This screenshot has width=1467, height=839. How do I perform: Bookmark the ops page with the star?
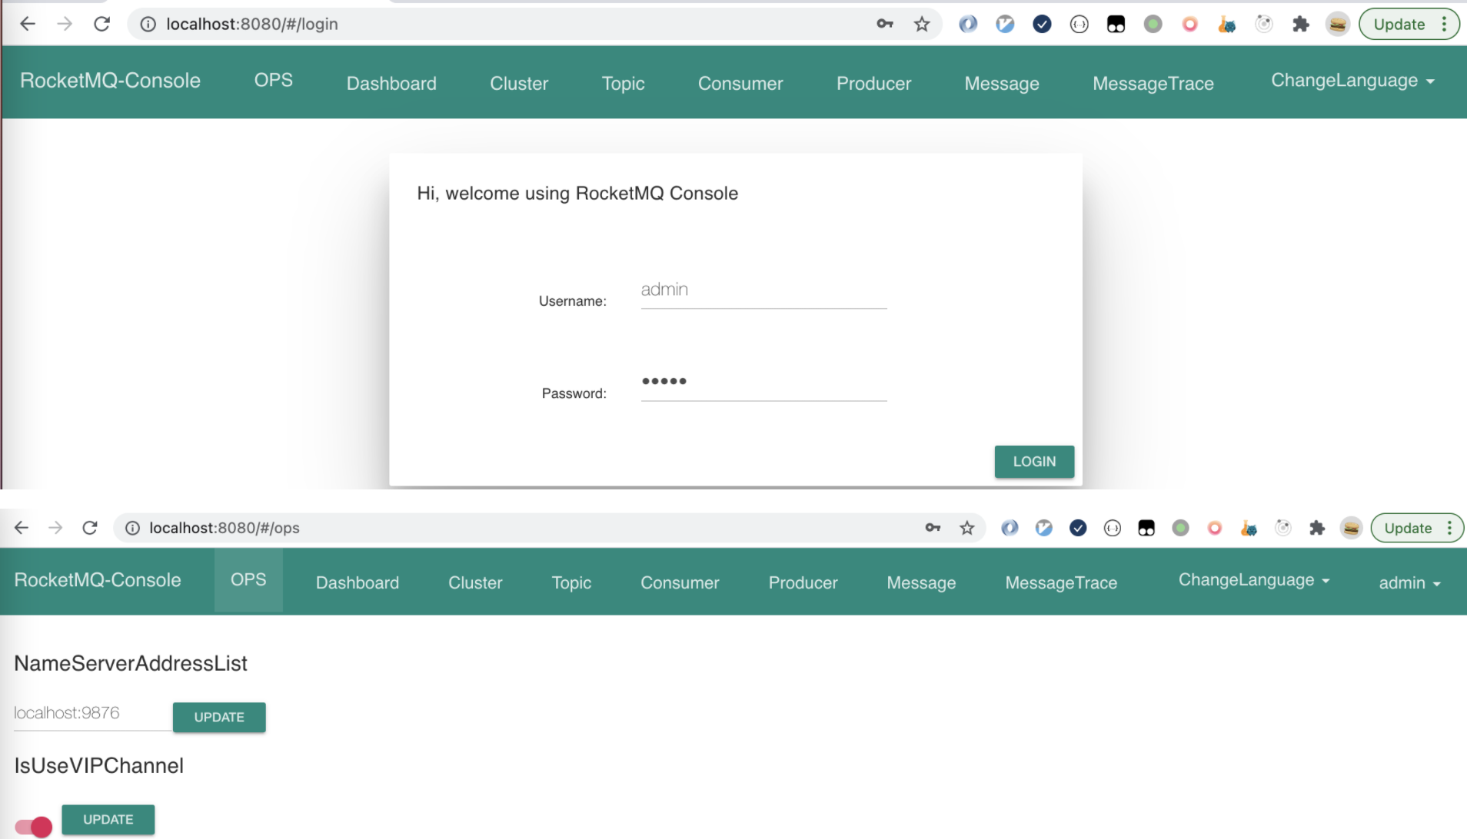[967, 528]
